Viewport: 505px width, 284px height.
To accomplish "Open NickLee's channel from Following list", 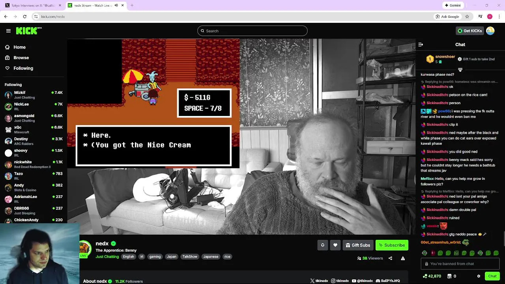I will coord(34,106).
